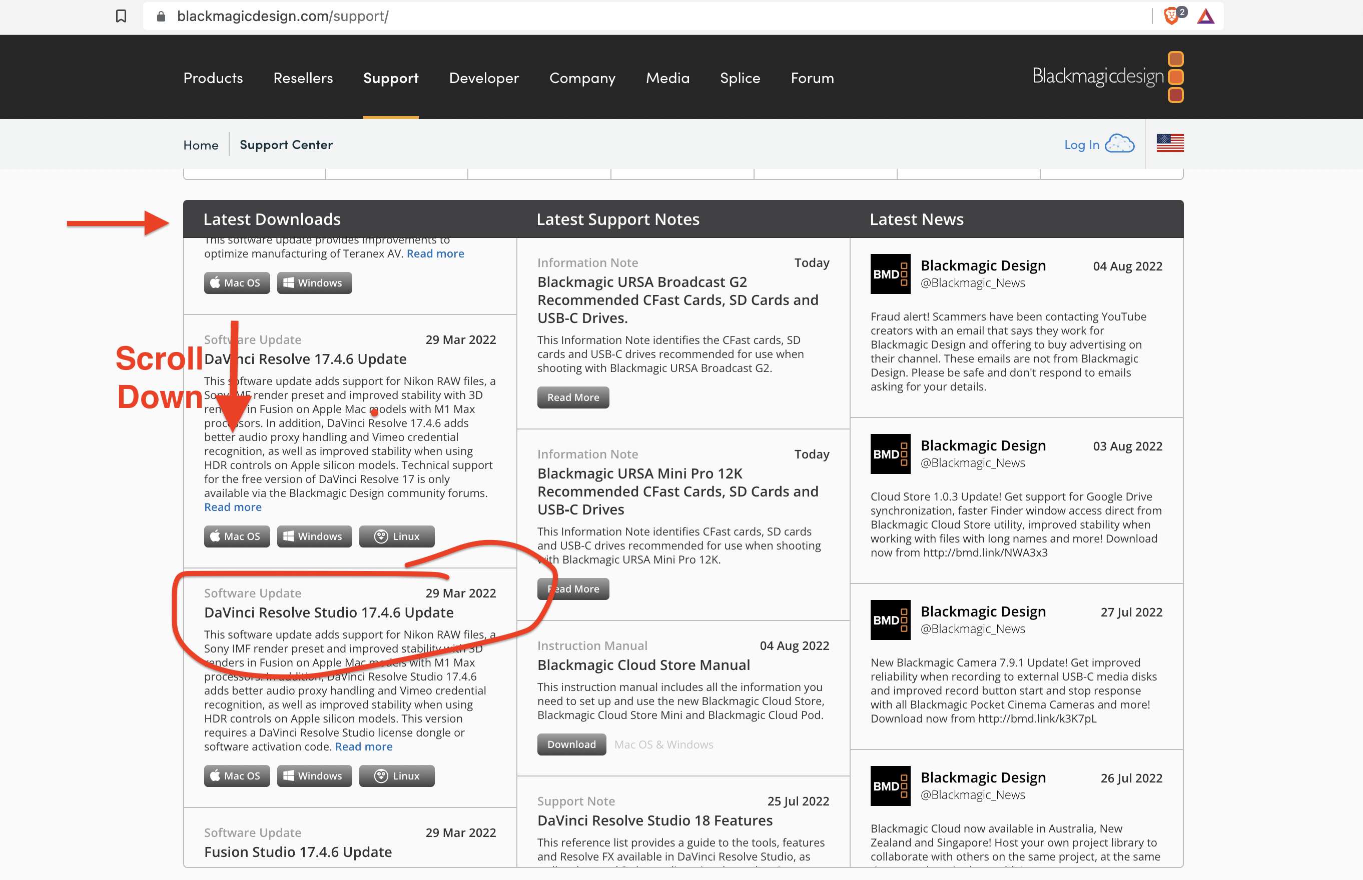
Task: Open Company in the top navigation
Action: click(582, 77)
